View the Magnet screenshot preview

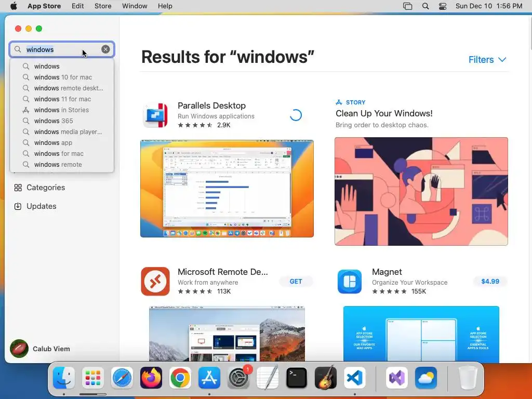(x=421, y=334)
